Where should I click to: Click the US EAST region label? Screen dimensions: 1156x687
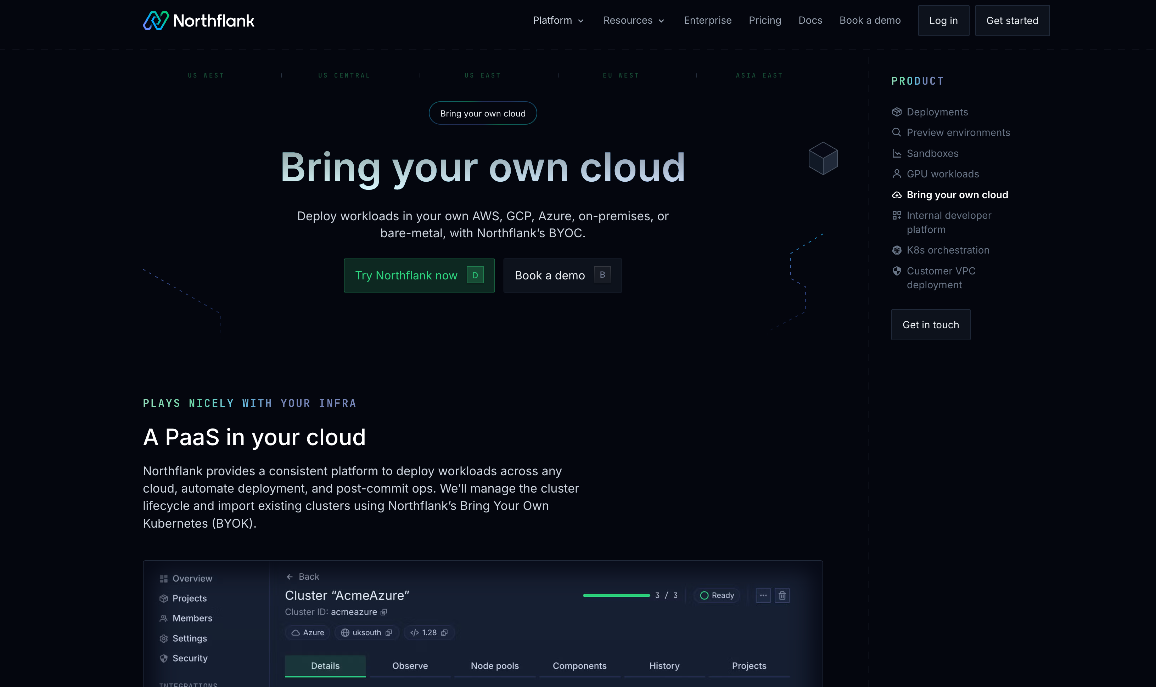[483, 75]
